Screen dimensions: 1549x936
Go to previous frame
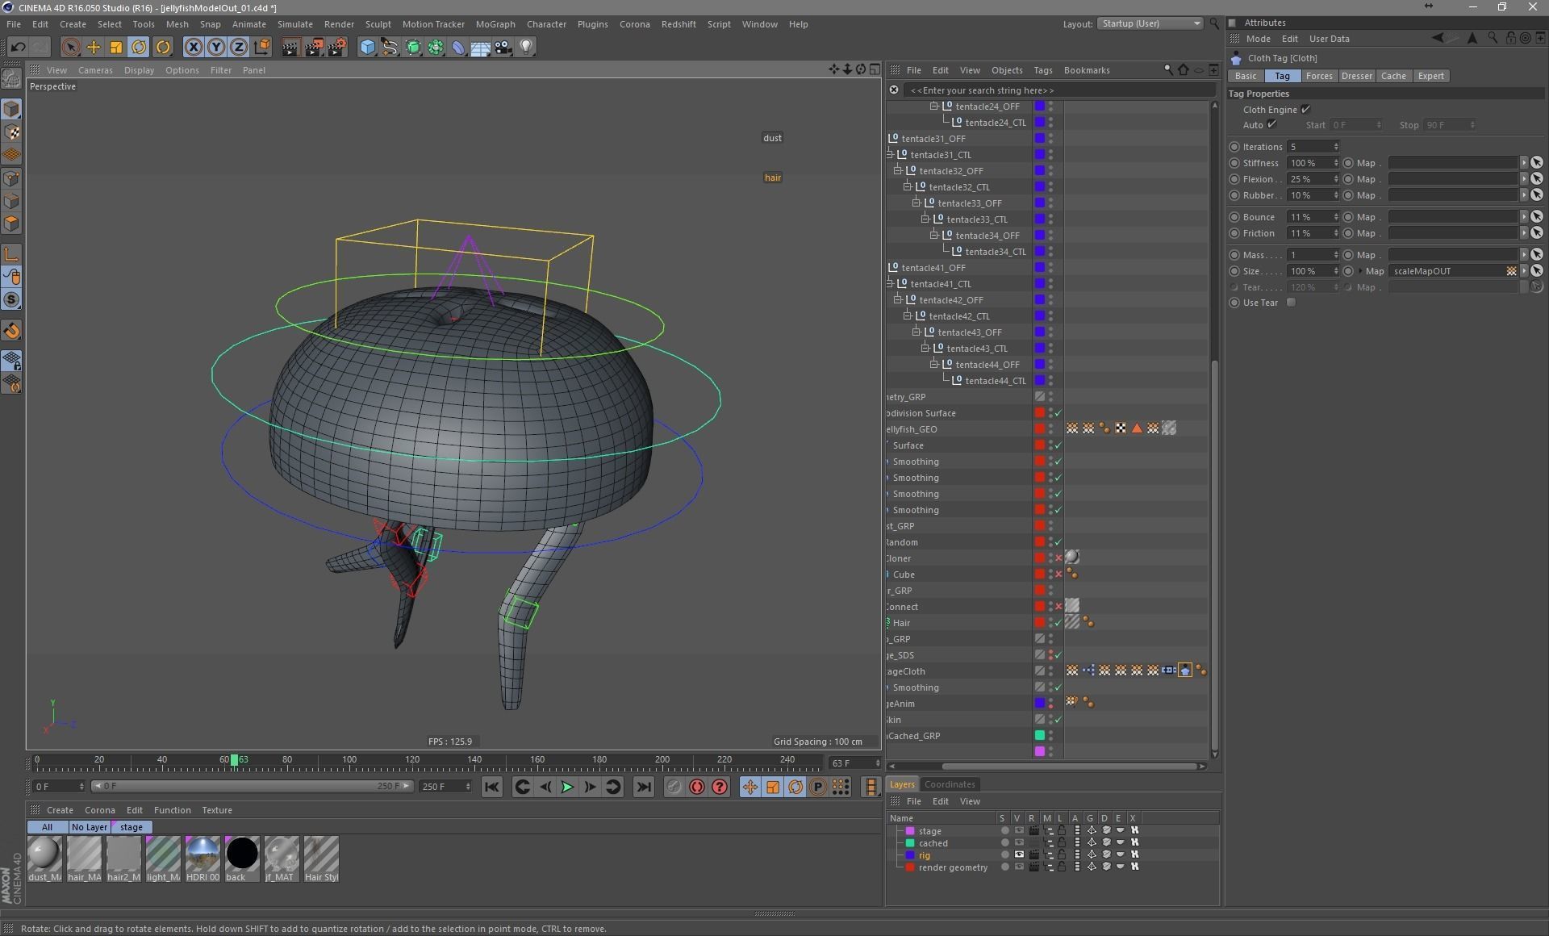pos(545,787)
